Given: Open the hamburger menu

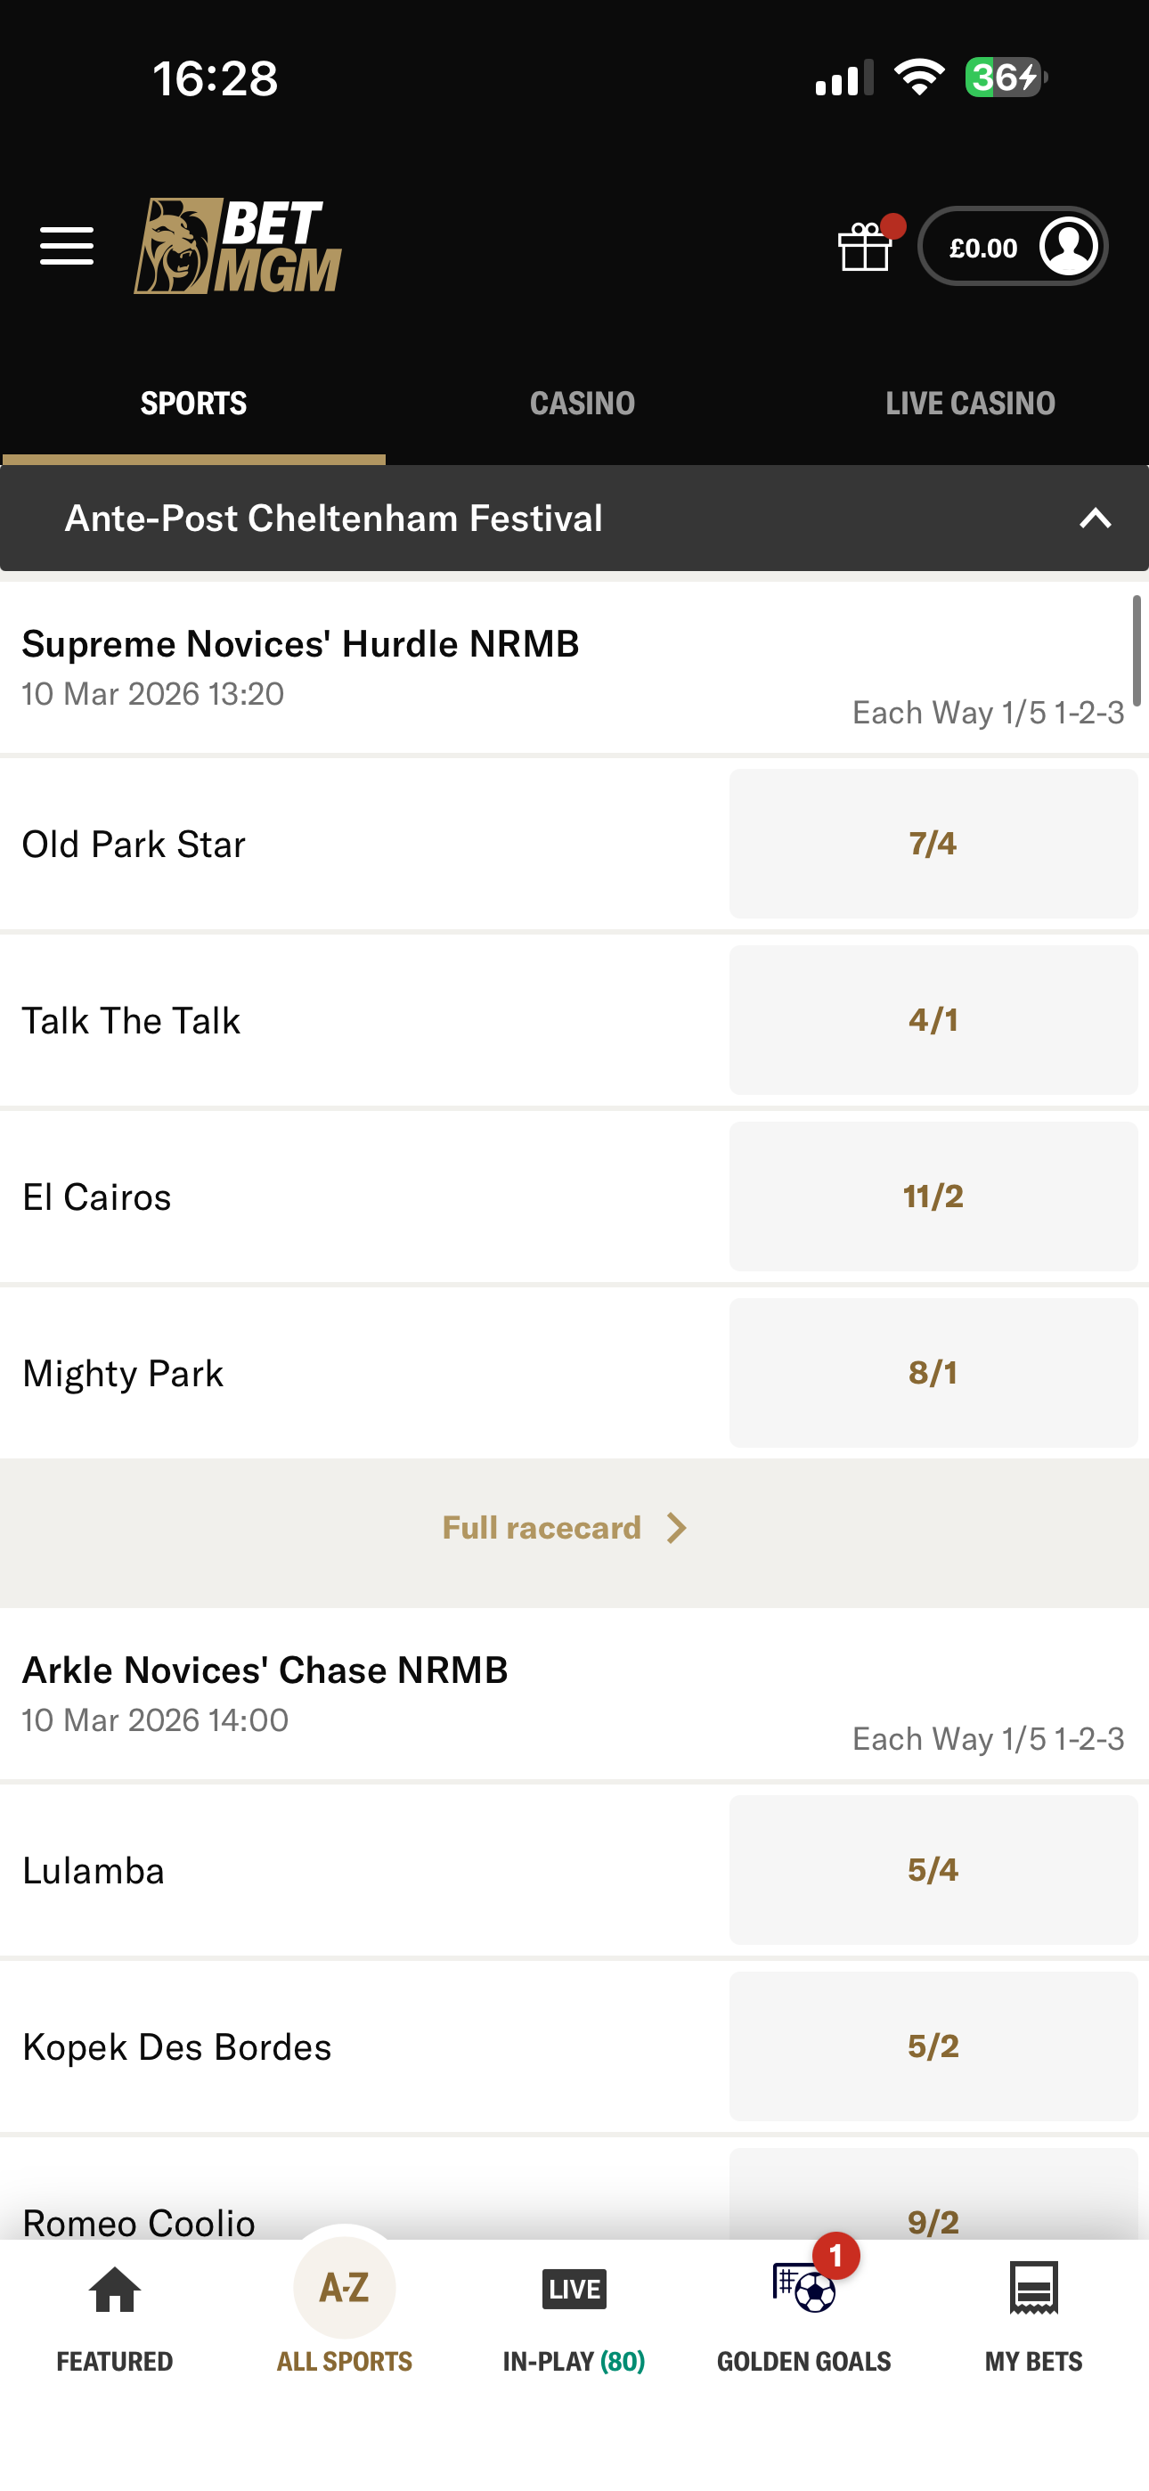Looking at the screenshot, I should (67, 246).
